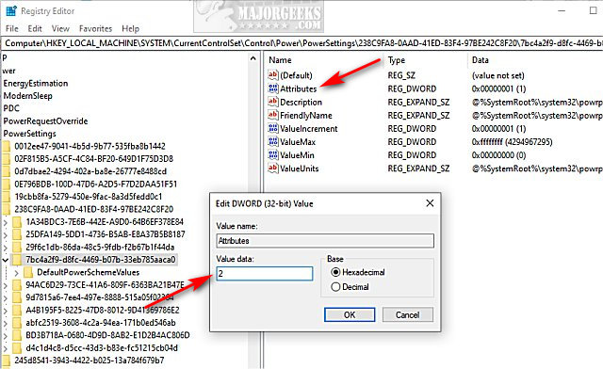Select the 238C9FA8-0AAD tree key

[x=94, y=209]
